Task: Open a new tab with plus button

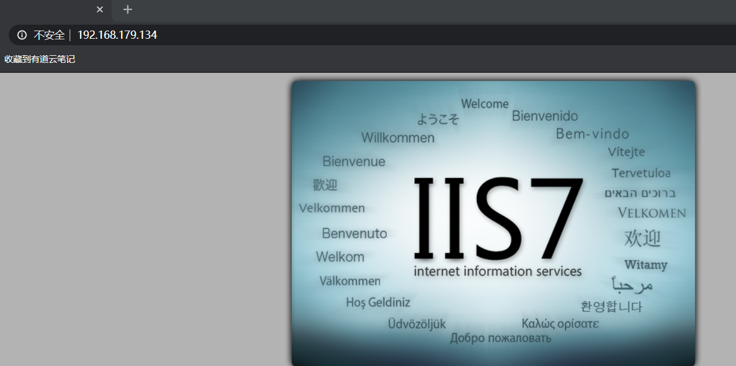Action: point(127,9)
